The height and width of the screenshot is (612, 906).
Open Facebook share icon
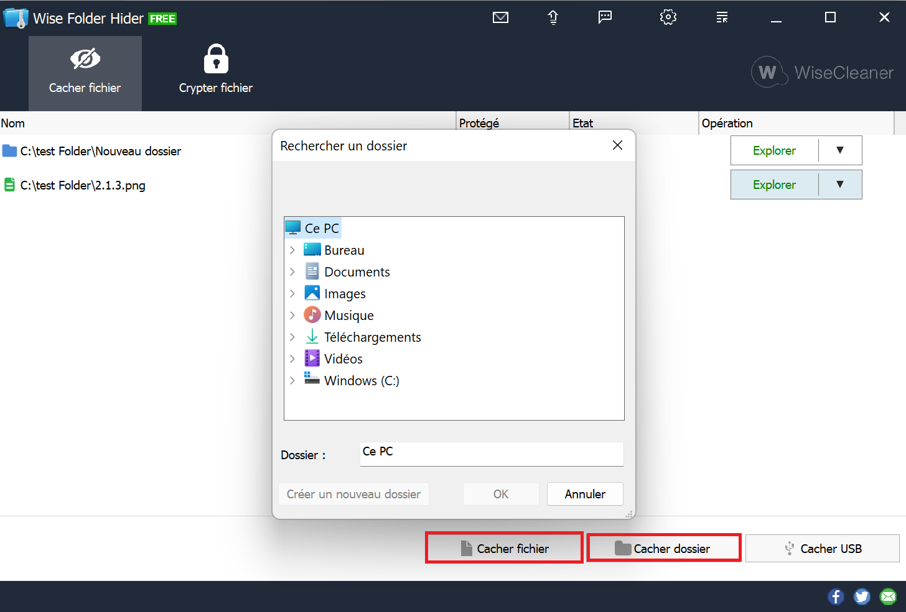click(836, 596)
